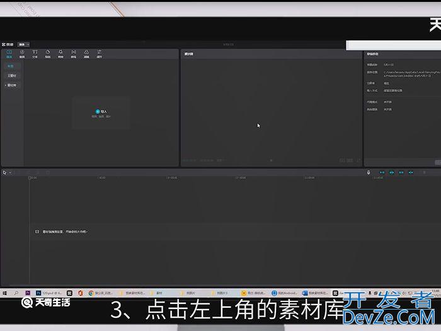Open Premiere Pro from the taskbar

click(28, 293)
